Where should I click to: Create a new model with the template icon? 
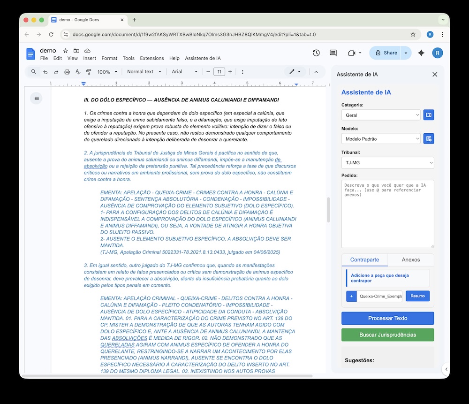(x=428, y=138)
